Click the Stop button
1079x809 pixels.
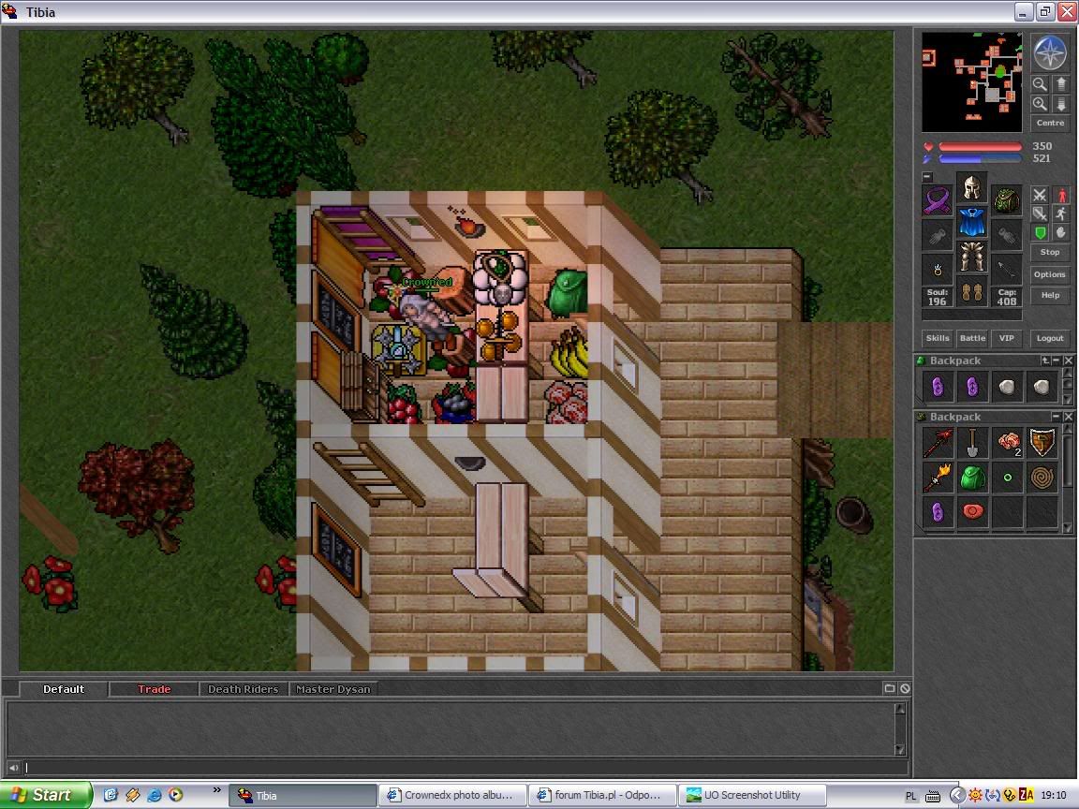[1049, 253]
